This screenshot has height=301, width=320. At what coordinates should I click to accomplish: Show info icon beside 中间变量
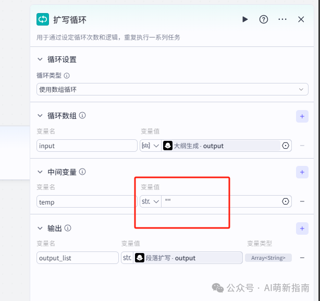pos(82,172)
